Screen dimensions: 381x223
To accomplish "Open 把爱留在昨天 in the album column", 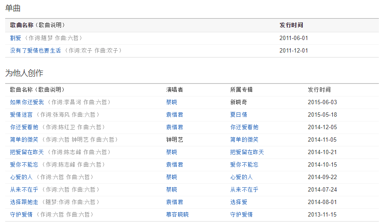I will tap(247, 152).
